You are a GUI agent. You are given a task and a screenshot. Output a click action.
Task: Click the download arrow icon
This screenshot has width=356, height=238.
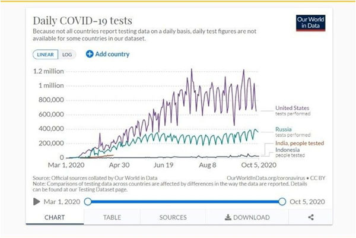(x=228, y=217)
